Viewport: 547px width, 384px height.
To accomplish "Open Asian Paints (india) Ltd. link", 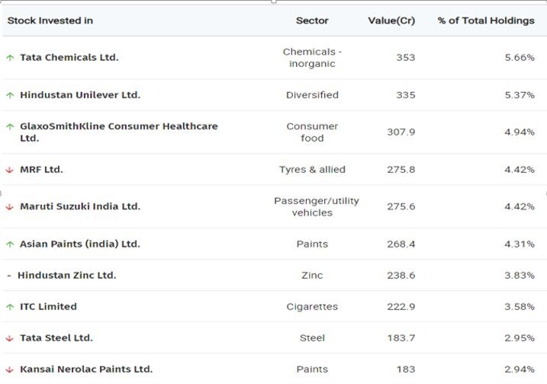I will coord(80,244).
